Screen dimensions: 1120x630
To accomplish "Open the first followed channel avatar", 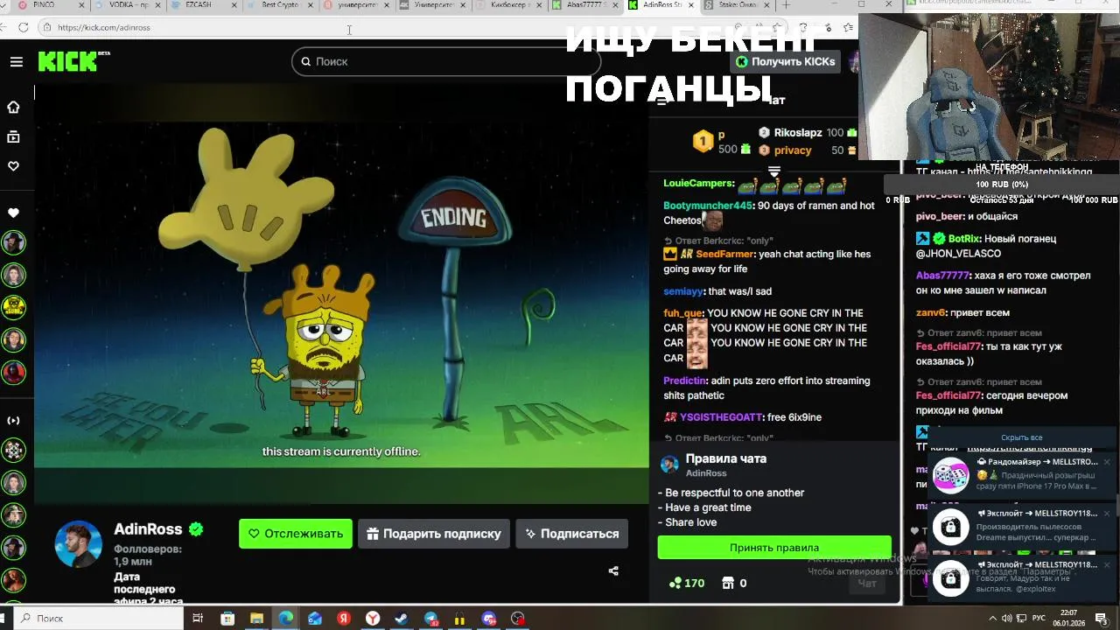I will pos(13,242).
